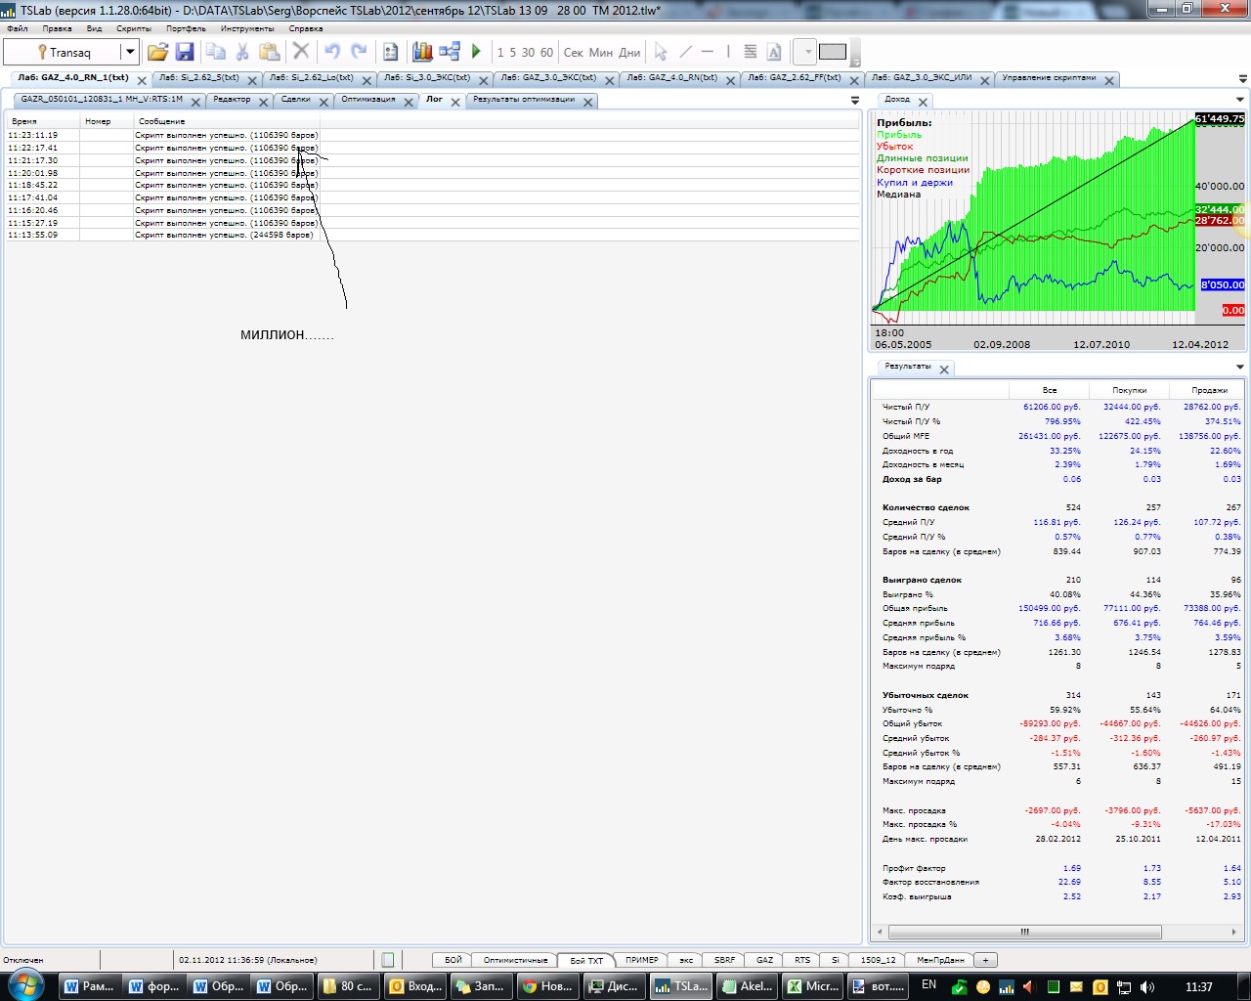Open the color picker dropdown arrow
Viewport: 1251px width, 1001px height.
(807, 52)
